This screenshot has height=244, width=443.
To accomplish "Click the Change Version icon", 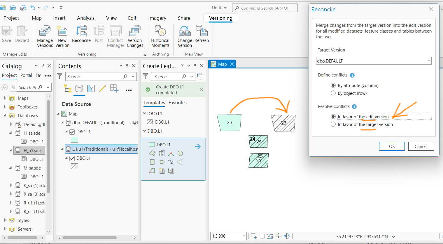I will (x=185, y=36).
